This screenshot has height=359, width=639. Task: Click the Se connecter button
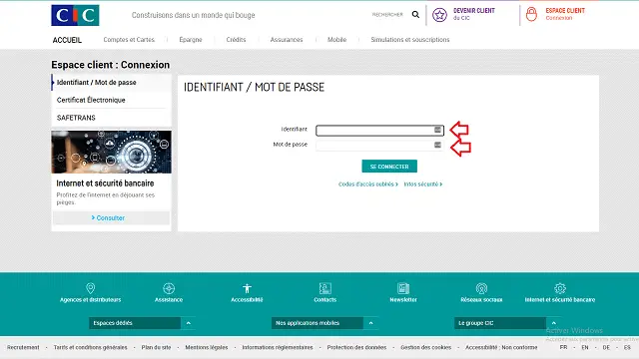click(389, 167)
